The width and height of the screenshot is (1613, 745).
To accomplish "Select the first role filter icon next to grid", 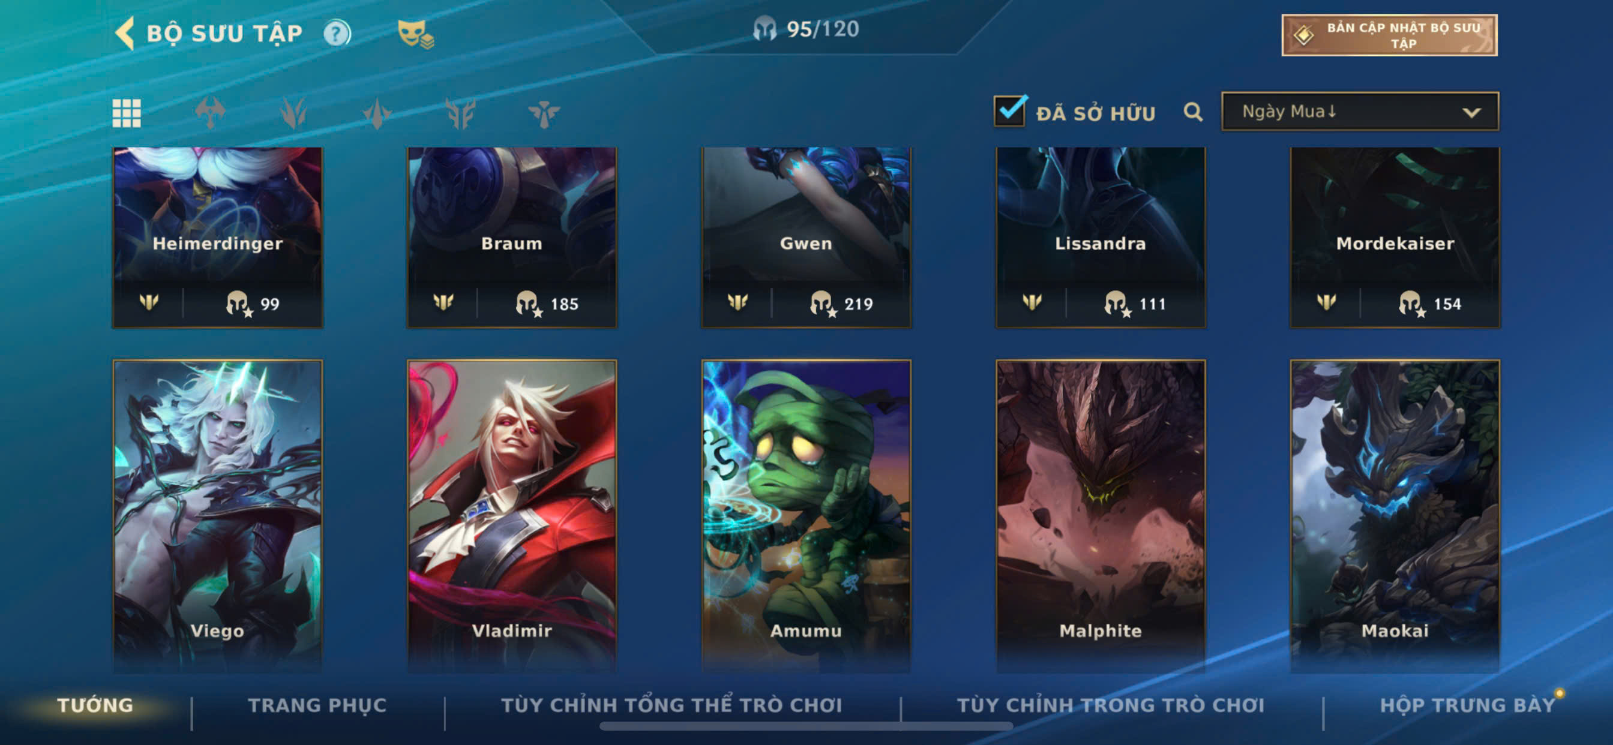I will pyautogui.click(x=210, y=113).
